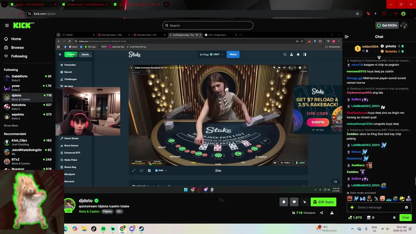Open BTx2 recommended channel
This screenshot has height=234, width=416.
[x=28, y=161]
